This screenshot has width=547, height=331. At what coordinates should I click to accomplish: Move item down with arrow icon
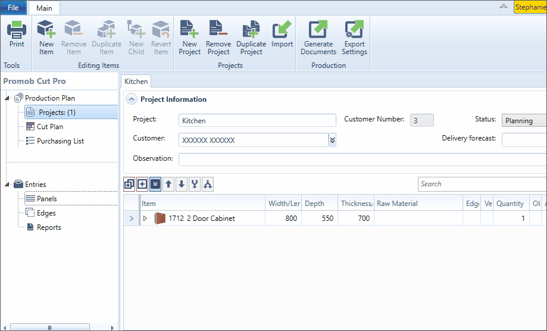coord(182,184)
